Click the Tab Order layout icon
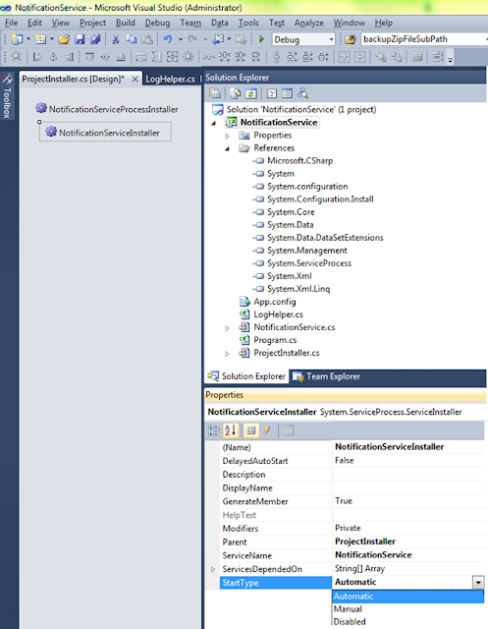Screen dimensions: 488x629 437,57
